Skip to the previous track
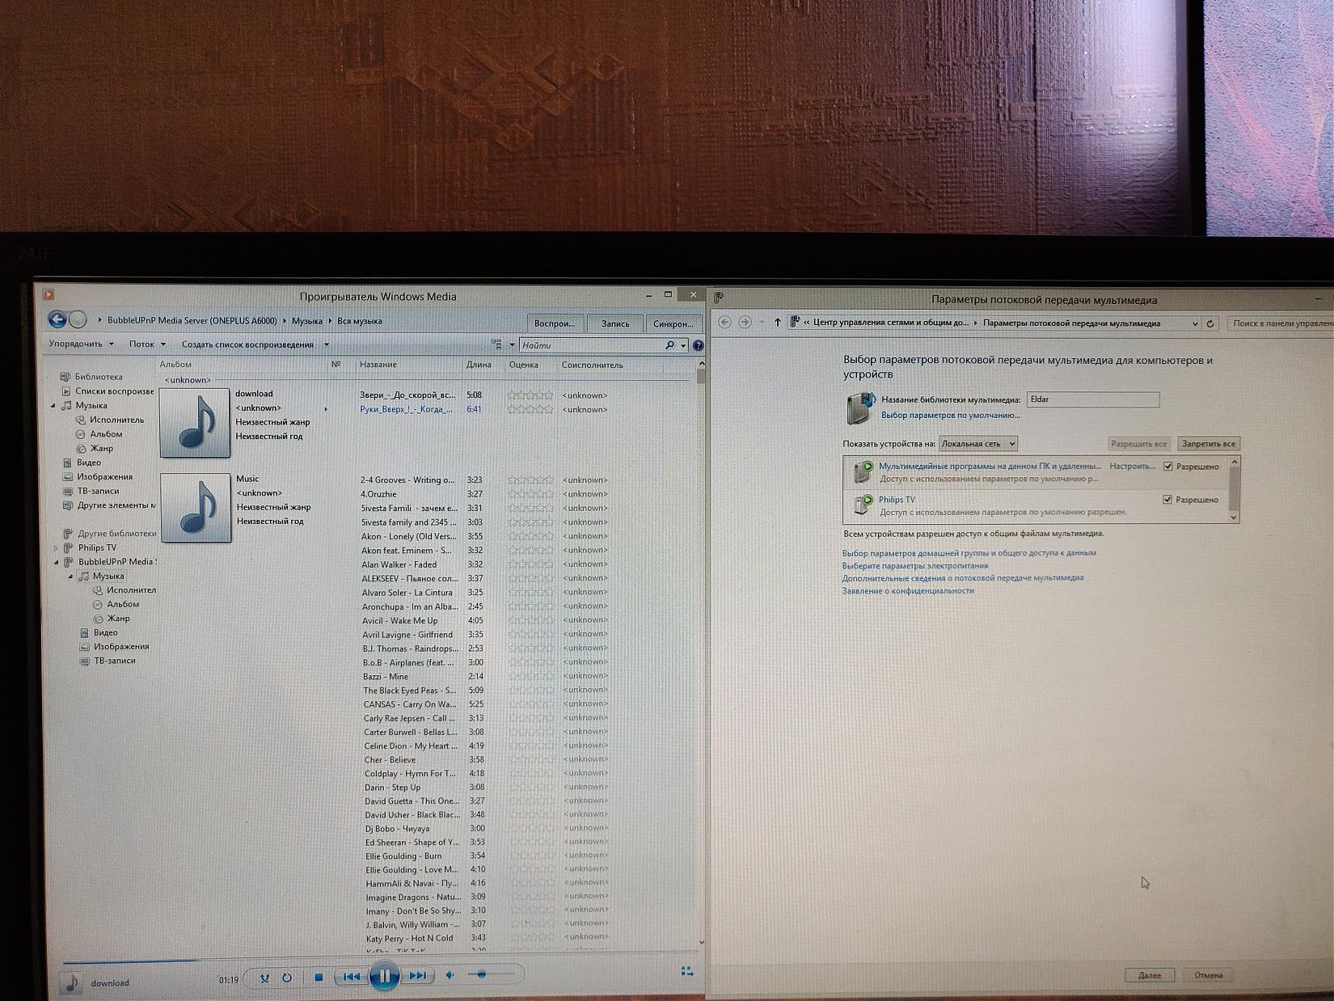 (351, 977)
